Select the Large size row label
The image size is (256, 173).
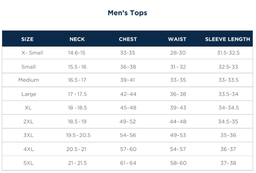(x=29, y=94)
